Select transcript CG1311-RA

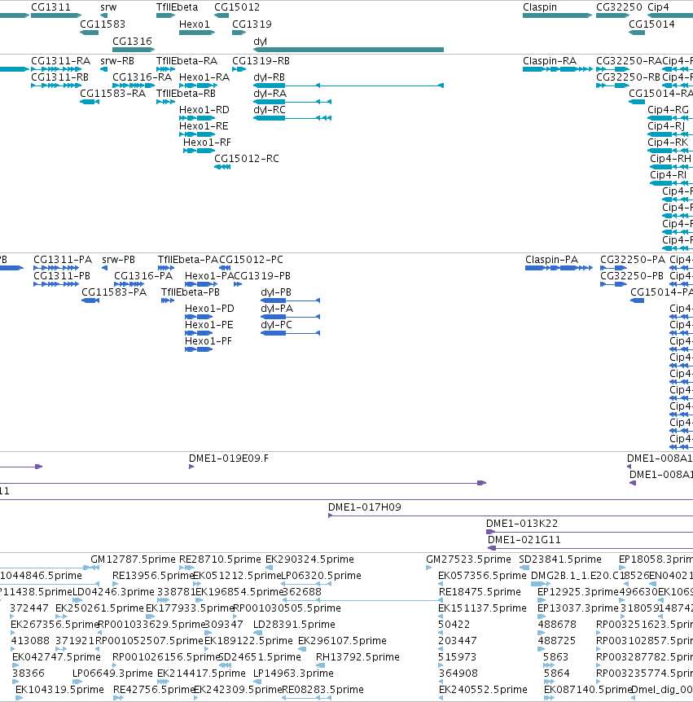(x=60, y=61)
